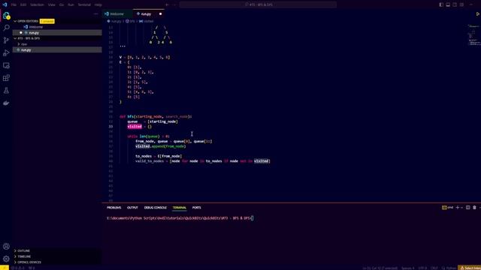Screen dimensions: 481x270
Task: Open the Search view in activity bar
Action: (x=6, y=28)
